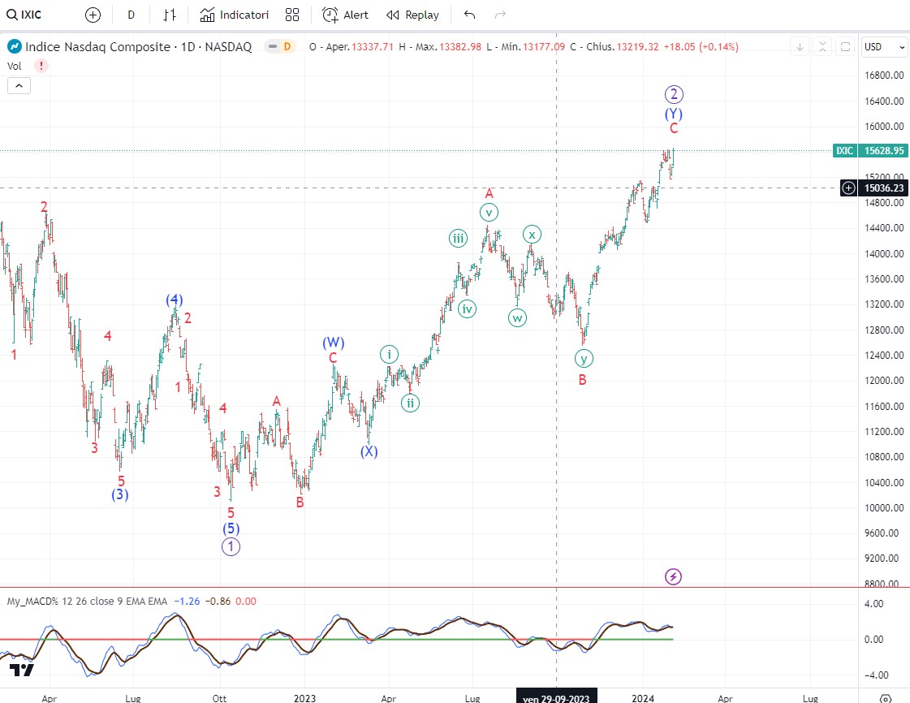Open the layout grid selector
Image resolution: width=910 pixels, height=703 pixels.
292,15
